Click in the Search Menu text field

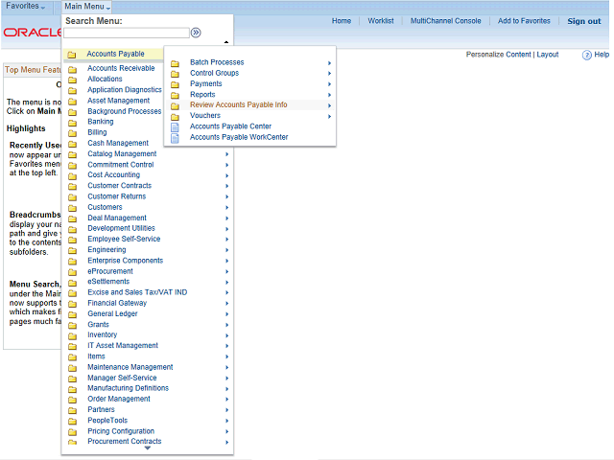point(126,33)
